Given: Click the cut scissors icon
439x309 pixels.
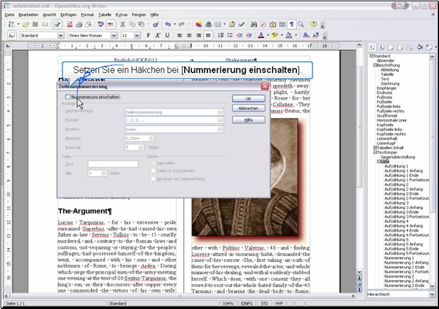Looking at the screenshot, I should [x=123, y=24].
